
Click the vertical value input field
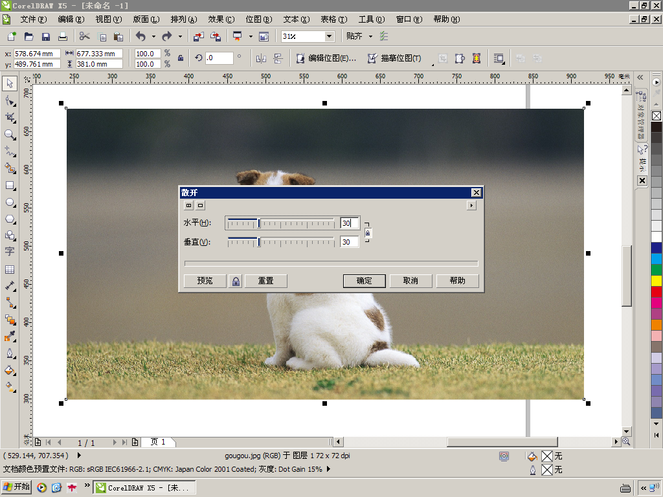coord(350,242)
